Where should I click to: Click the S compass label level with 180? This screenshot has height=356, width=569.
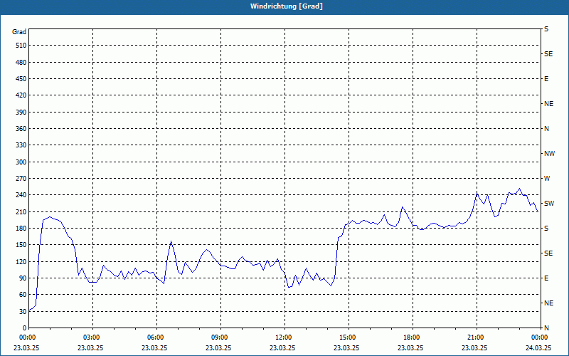point(546,228)
